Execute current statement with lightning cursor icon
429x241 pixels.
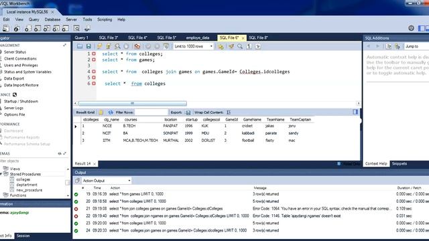(109, 46)
